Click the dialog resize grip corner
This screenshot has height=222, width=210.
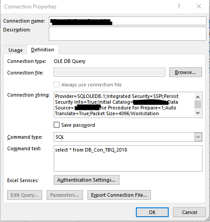[208, 219]
